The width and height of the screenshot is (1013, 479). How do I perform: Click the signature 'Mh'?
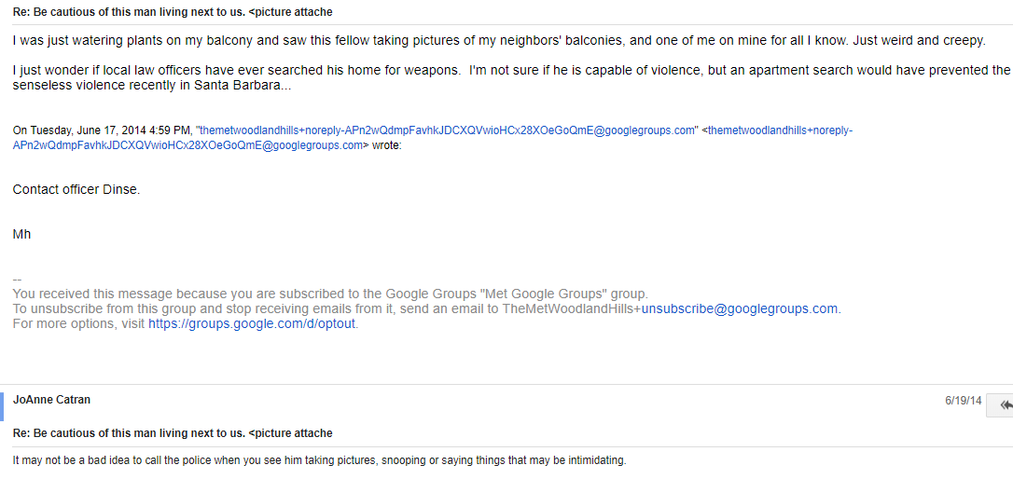click(22, 234)
